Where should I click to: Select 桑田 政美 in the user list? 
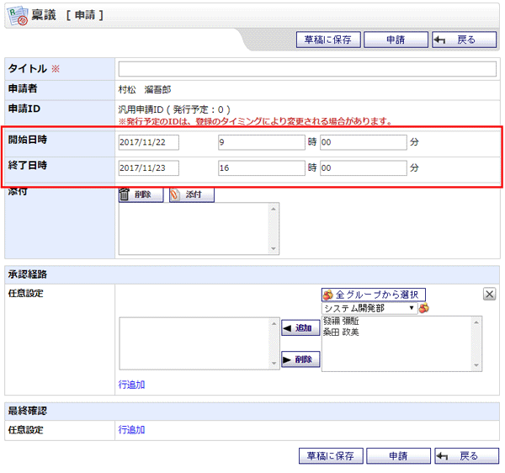[x=341, y=332]
